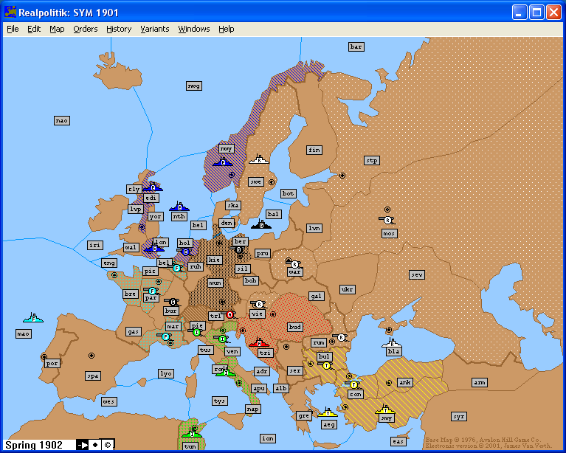Image resolution: width=566 pixels, height=453 pixels.
Task: Select the Turkish army at Constantinople
Action: pos(353,385)
